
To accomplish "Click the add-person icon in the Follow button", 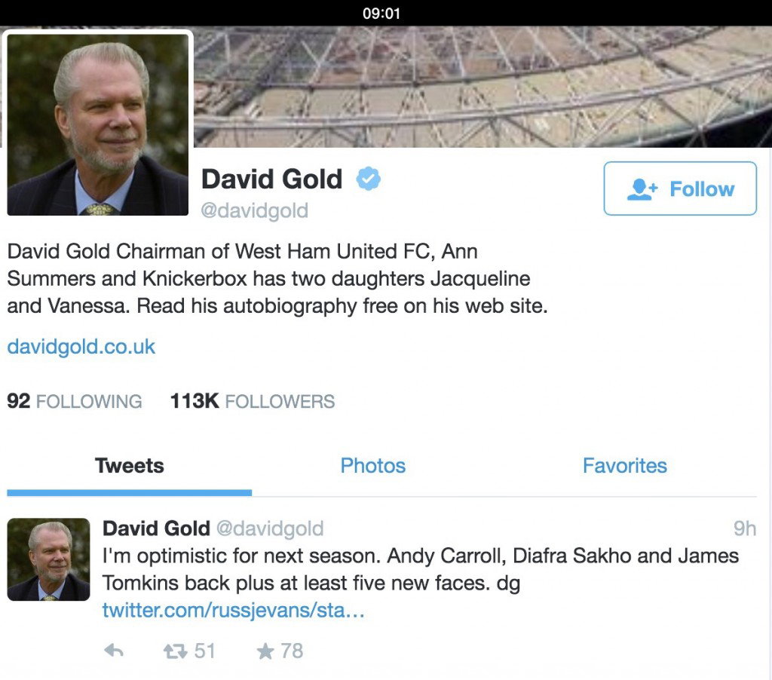I will pyautogui.click(x=642, y=189).
